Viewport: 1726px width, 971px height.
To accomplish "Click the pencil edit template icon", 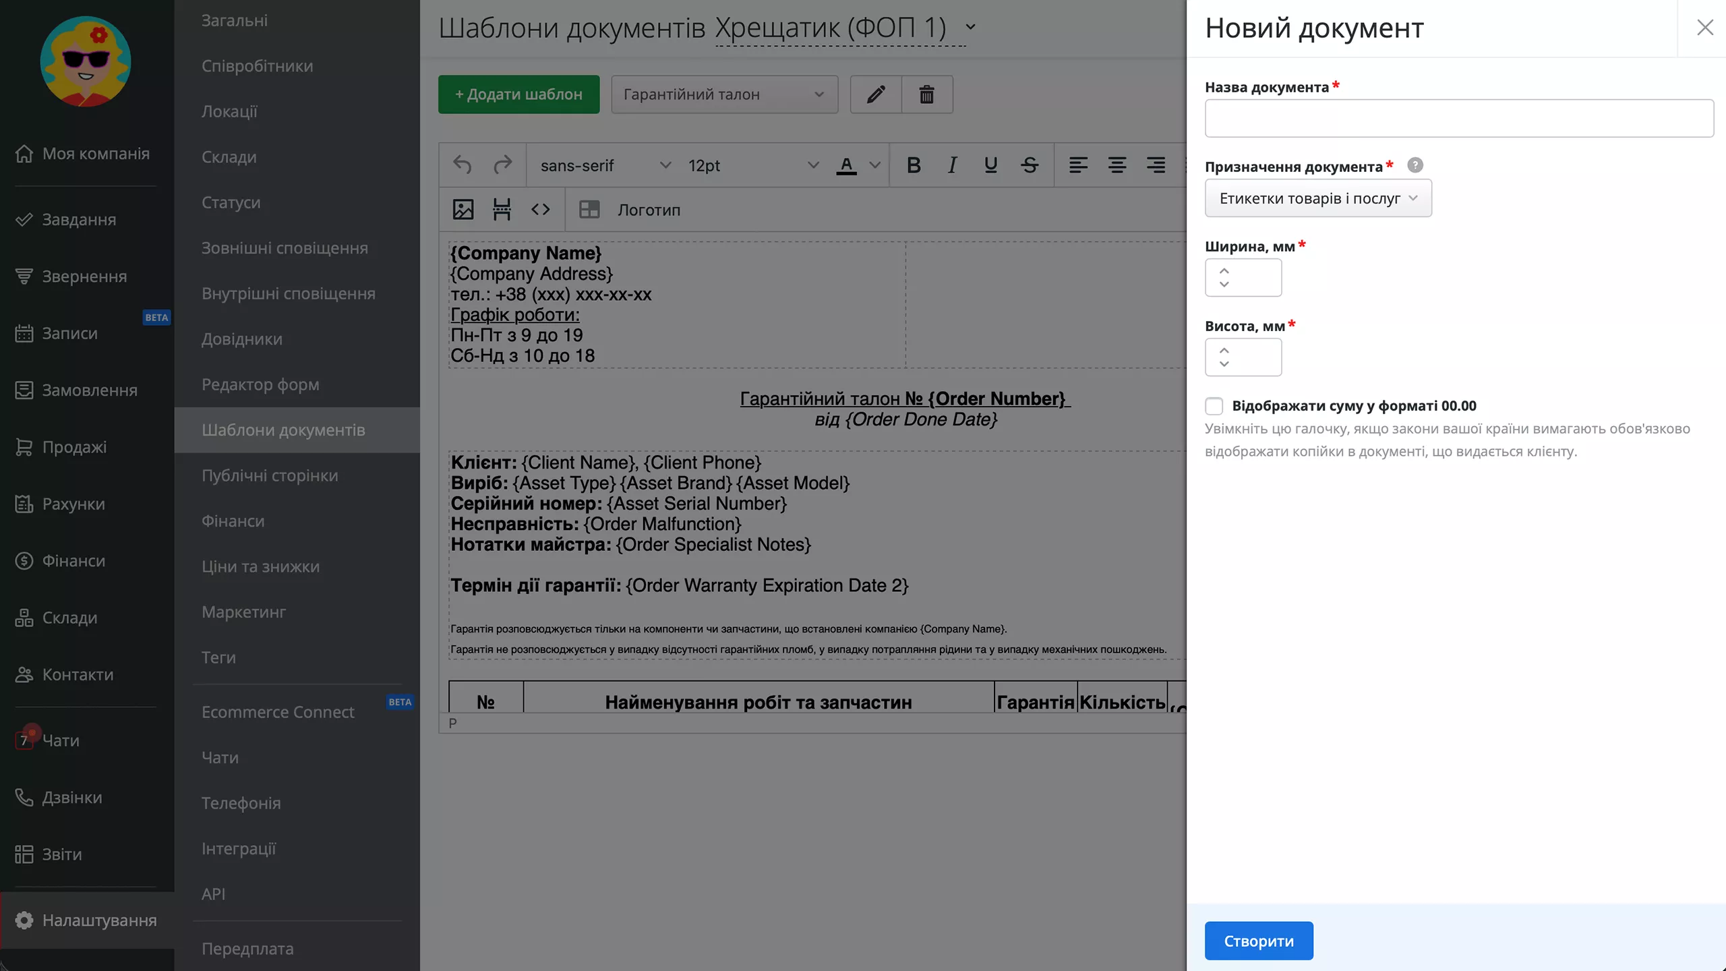I will click(875, 94).
